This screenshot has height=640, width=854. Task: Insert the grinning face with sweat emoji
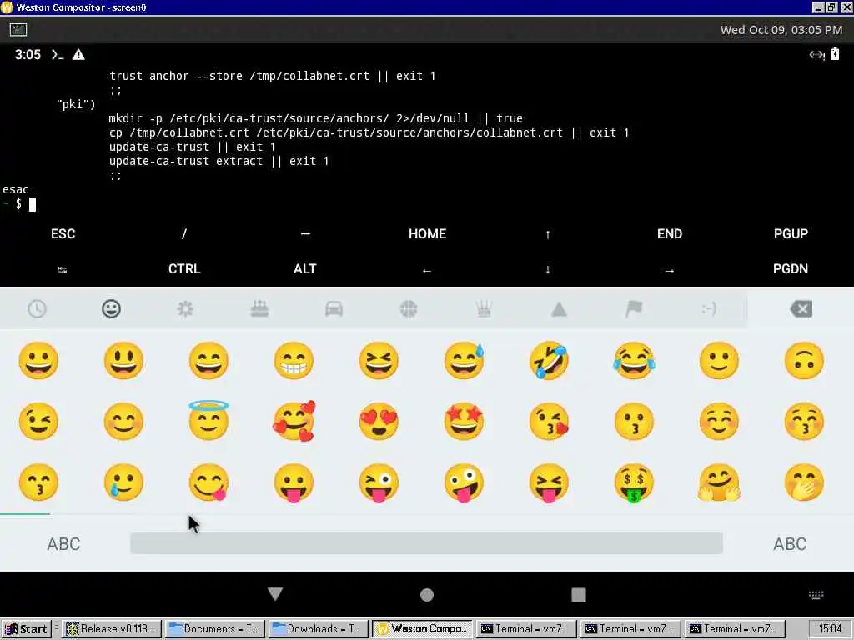[x=464, y=360]
